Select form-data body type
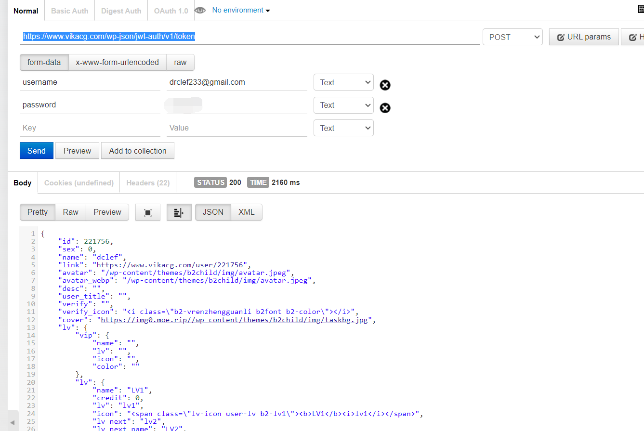 coord(44,63)
